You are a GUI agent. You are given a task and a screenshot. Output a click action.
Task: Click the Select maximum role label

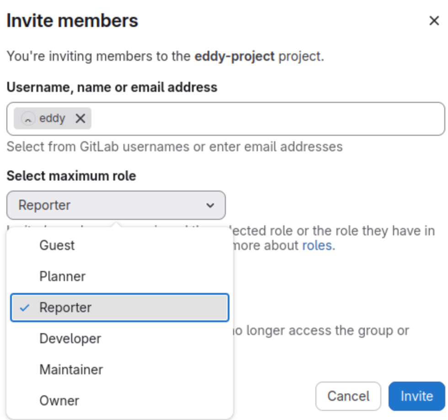(71, 176)
